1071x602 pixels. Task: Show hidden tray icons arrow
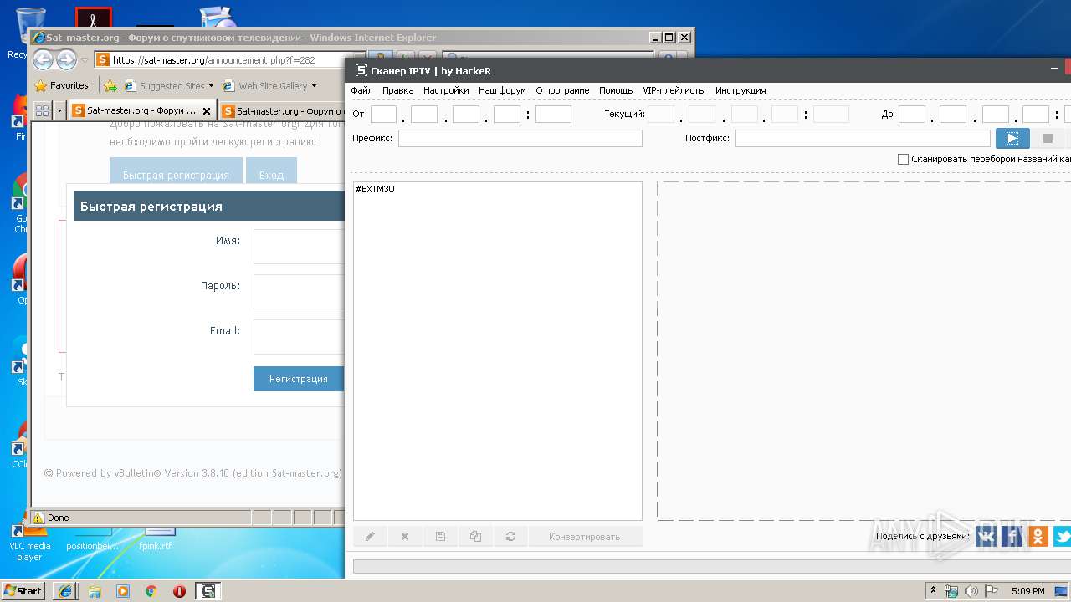point(933,591)
